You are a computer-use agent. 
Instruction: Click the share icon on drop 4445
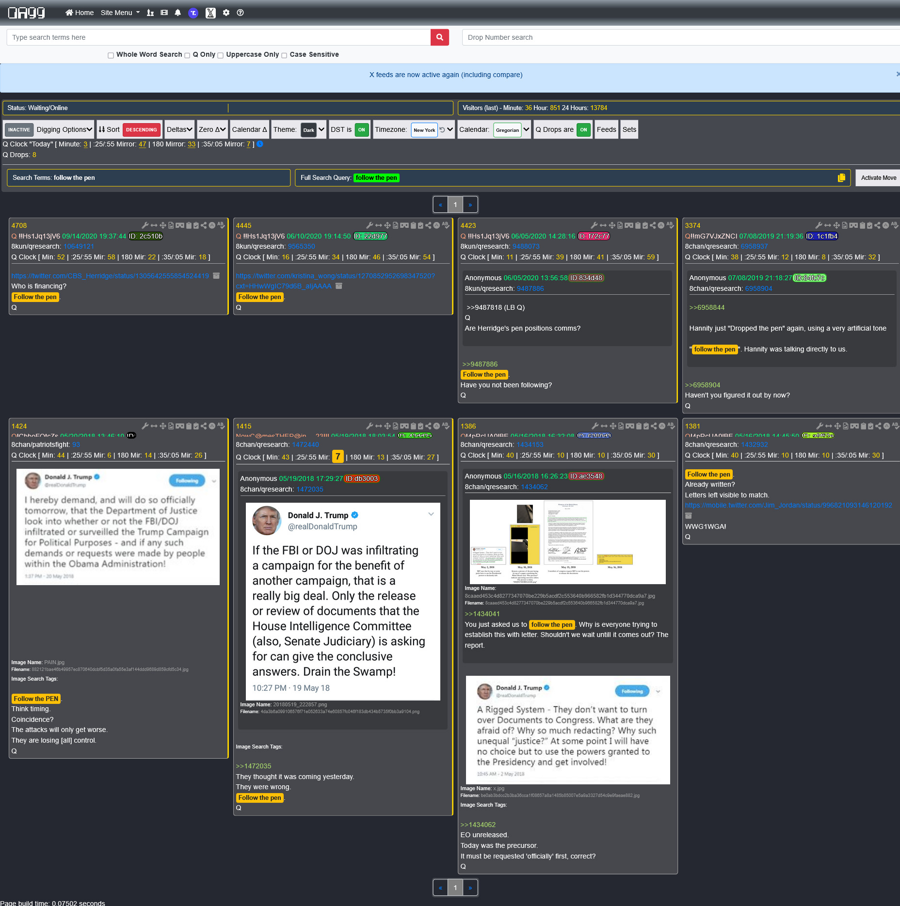coord(428,225)
